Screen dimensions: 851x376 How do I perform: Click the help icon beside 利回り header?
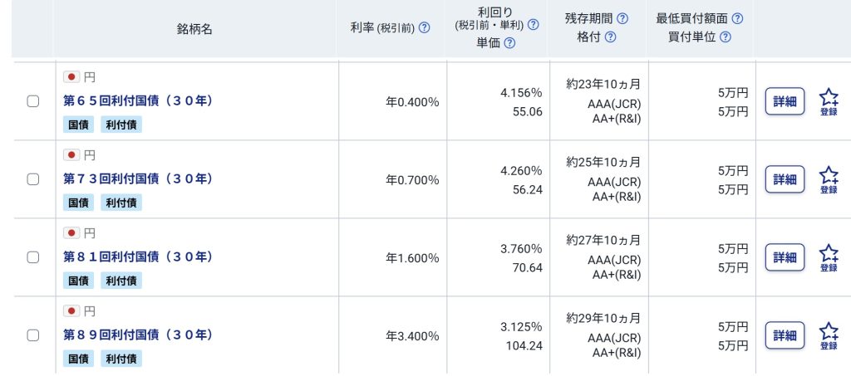point(534,25)
